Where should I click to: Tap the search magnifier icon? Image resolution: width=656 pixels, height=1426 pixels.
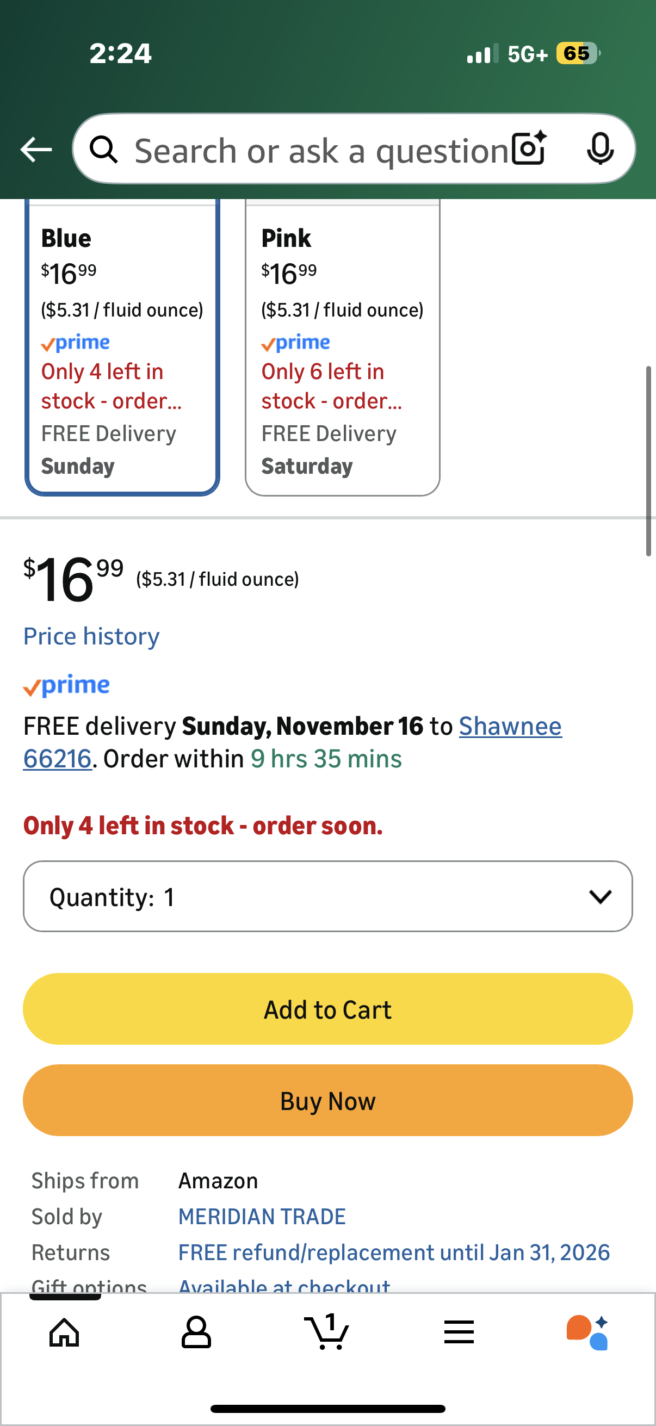103,150
